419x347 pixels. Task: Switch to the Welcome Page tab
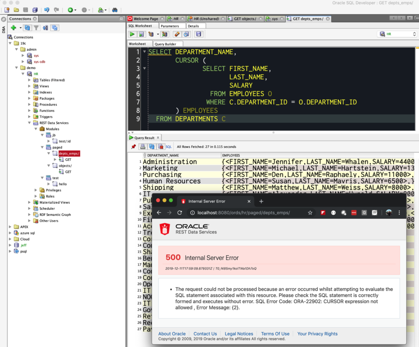146,19
